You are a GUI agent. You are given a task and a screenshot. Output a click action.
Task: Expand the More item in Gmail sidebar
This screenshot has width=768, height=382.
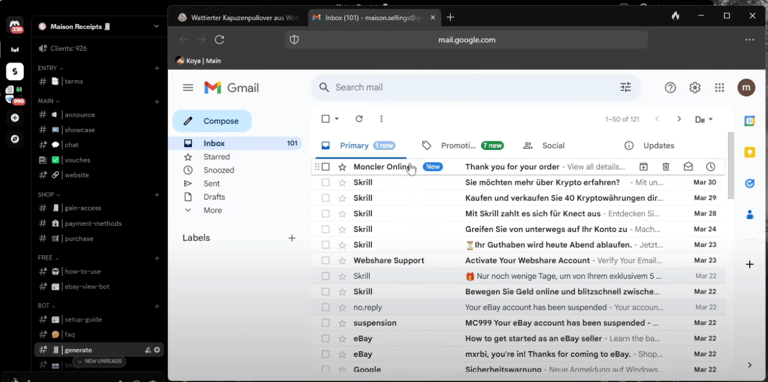pos(212,210)
